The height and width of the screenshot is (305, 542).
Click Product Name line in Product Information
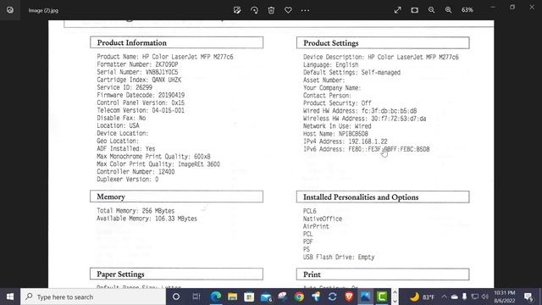(165, 57)
